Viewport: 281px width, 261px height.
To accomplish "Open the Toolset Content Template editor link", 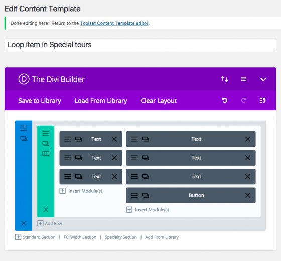I will (114, 23).
